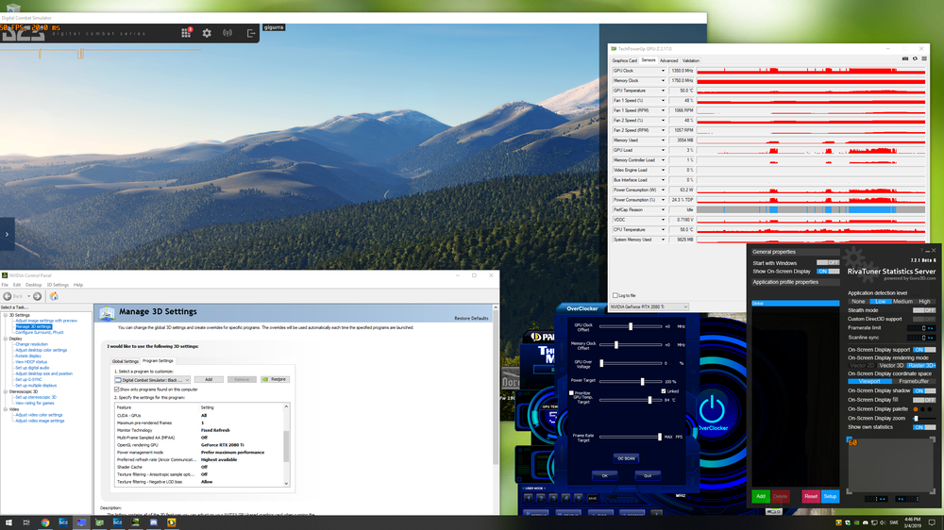Click the Power Target slider handle
Screen dimensions: 944x530
643,381
